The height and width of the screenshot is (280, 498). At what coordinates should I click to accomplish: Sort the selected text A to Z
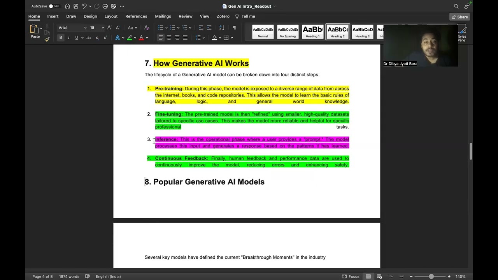tap(222, 28)
